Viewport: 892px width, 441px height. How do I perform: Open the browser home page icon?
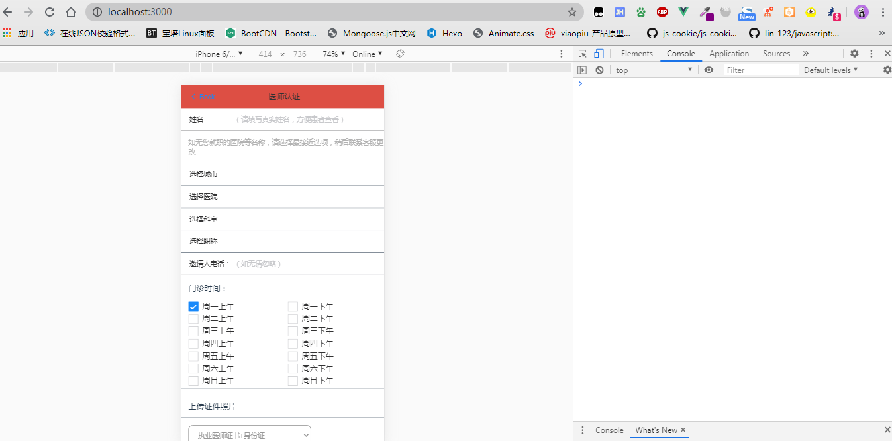click(x=71, y=12)
